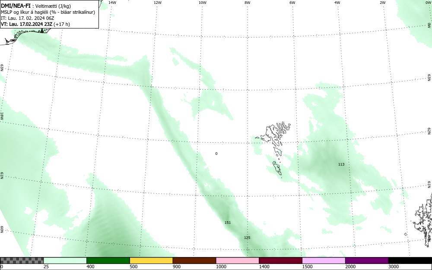Image resolution: width=432 pixels, height=270 pixels.
Task: Click the 10W longitude label
Action: tap(203, 3)
